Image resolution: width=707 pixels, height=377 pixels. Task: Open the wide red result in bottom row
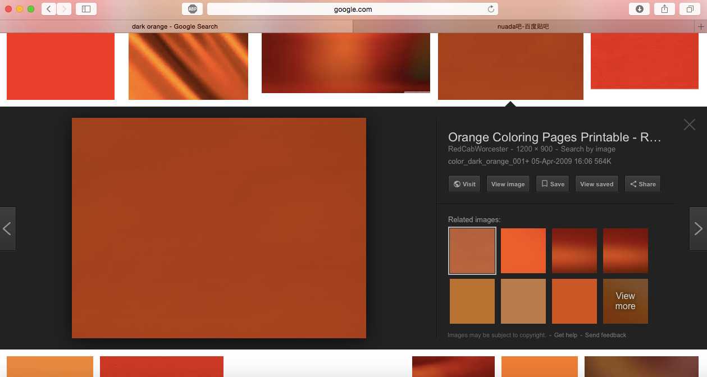(162, 366)
